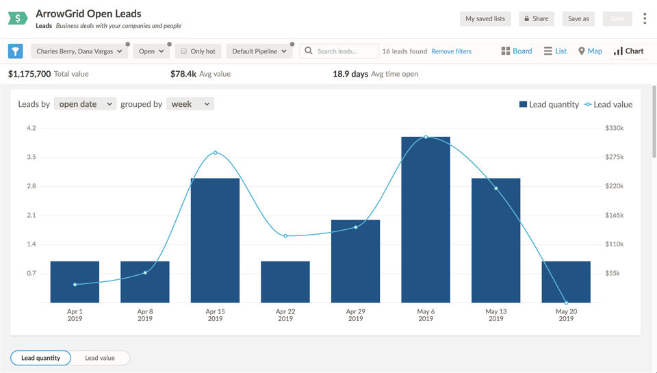
Task: Open the Default Pipeline dropdown
Action: click(262, 51)
